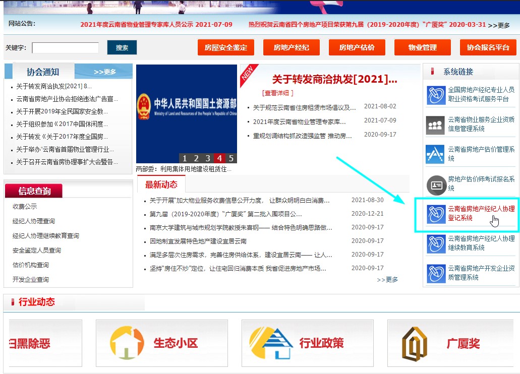Click the 开发企业资质管理系统 icon
520x374 pixels.
[x=436, y=274]
